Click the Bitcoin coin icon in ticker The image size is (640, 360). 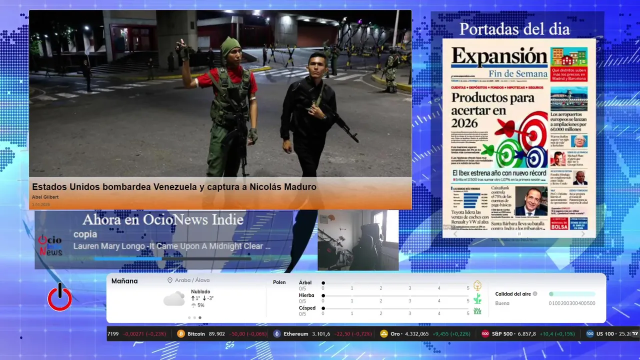[x=181, y=334]
